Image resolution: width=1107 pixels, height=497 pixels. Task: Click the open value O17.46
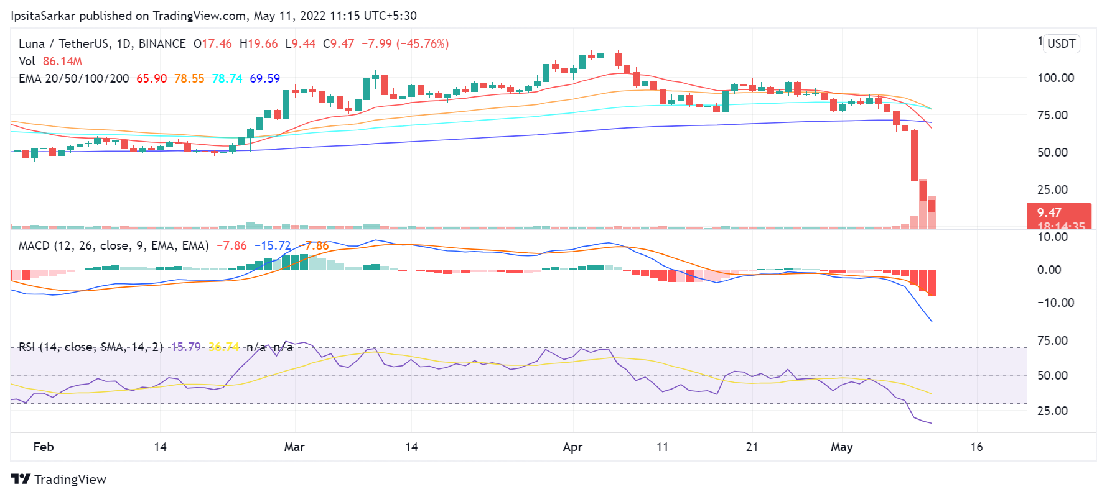pyautogui.click(x=213, y=43)
